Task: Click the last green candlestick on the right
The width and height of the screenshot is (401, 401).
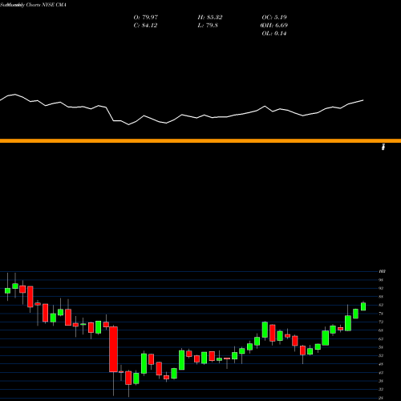Action: (363, 306)
